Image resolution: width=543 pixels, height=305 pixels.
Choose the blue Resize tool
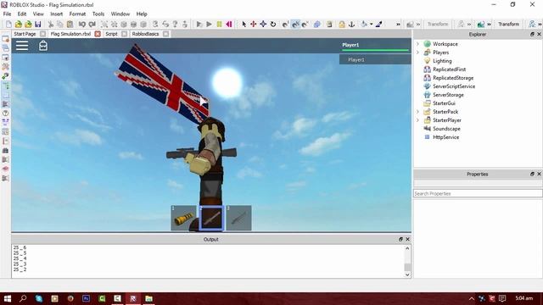pyautogui.click(x=263, y=25)
